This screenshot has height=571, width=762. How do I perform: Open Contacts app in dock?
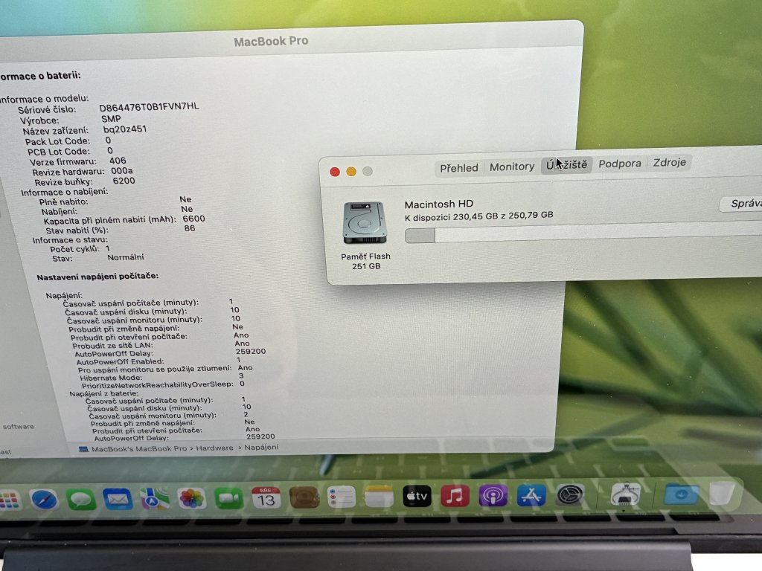tap(304, 497)
